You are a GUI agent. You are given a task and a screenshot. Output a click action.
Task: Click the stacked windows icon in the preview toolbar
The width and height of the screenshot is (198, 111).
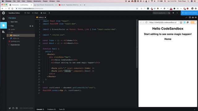coord(188,23)
